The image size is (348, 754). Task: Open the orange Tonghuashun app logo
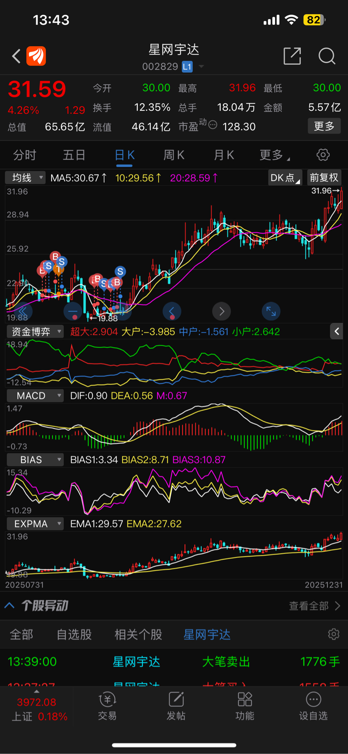pos(36,56)
